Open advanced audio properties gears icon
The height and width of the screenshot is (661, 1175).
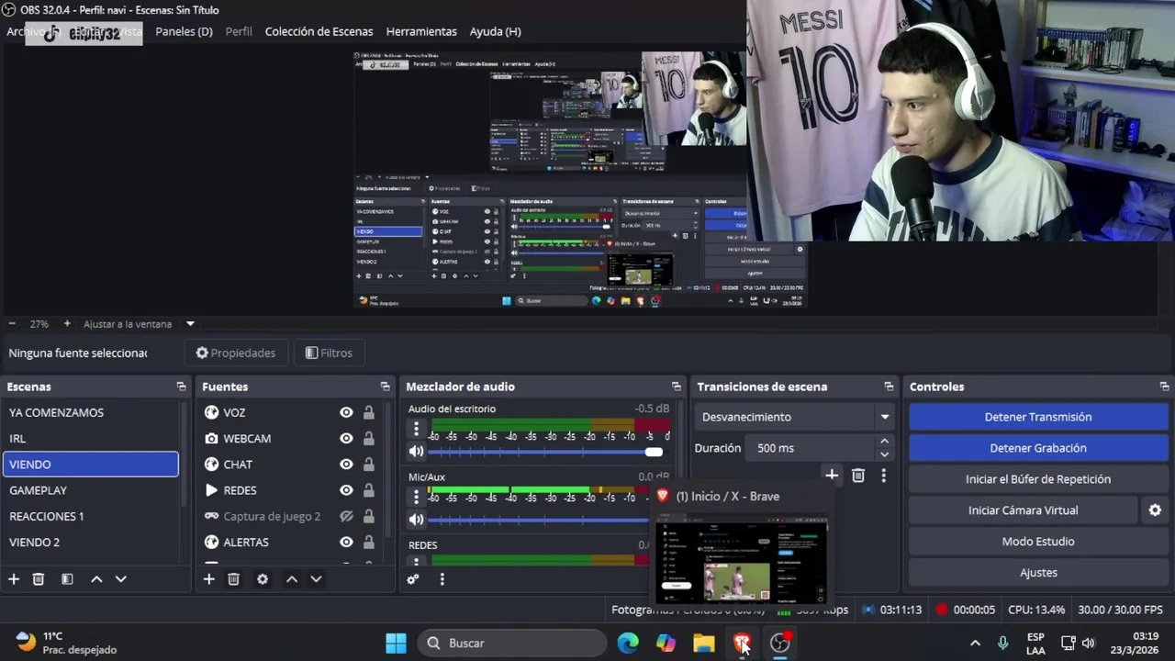point(413,579)
